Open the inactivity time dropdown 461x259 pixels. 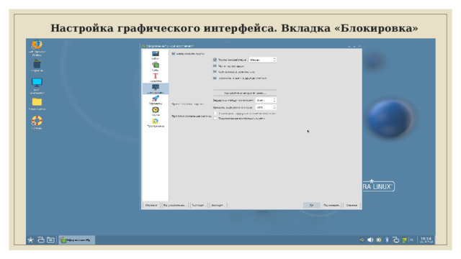(262, 60)
